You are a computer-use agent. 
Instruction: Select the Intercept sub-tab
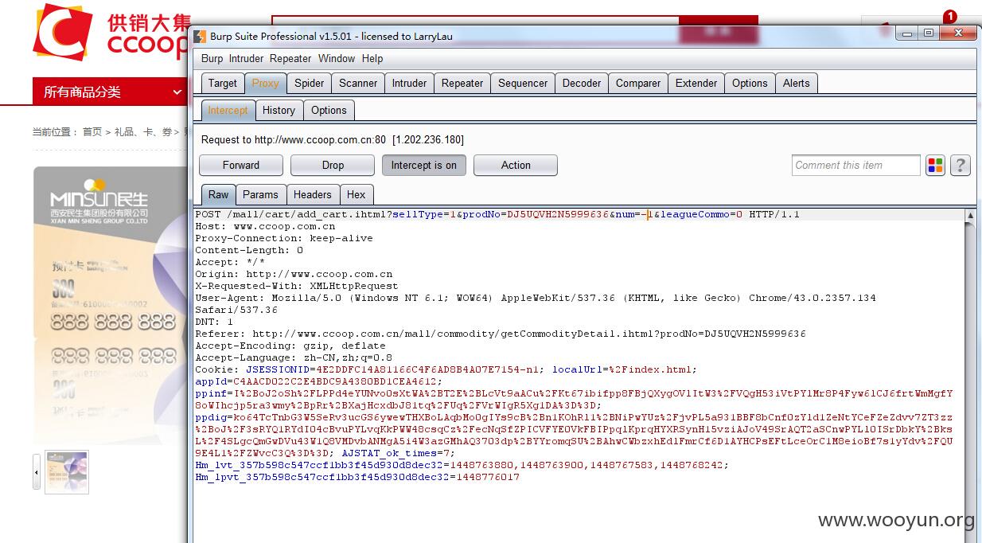[x=228, y=110]
